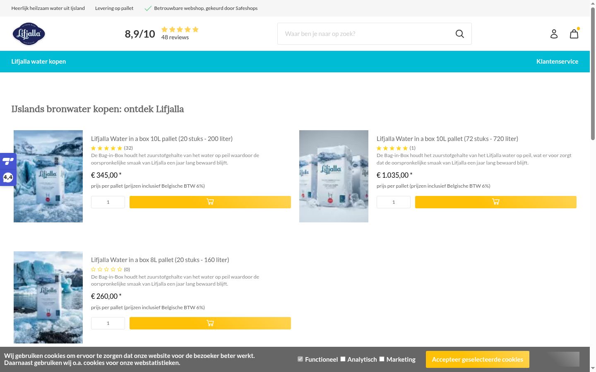This screenshot has width=596, height=372.
Task: Open the 10L pallet 72 stuks product image
Action: pos(334,176)
